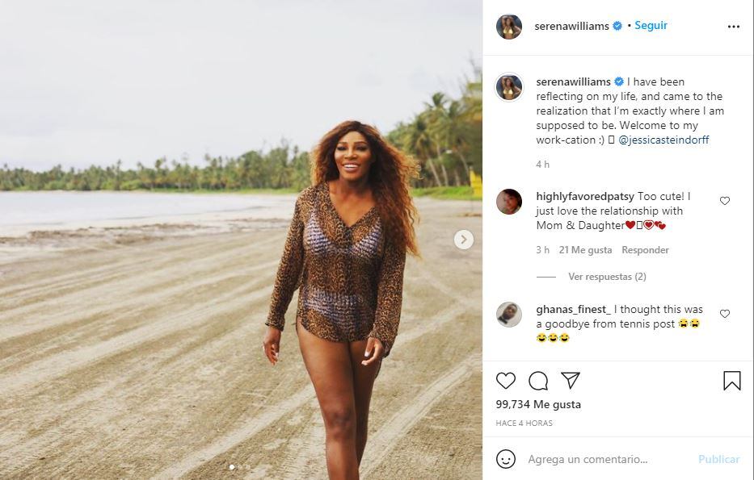Screen dimensions: 754x480
Task: Like ghanas_finest_'s comment
Action: (x=725, y=314)
